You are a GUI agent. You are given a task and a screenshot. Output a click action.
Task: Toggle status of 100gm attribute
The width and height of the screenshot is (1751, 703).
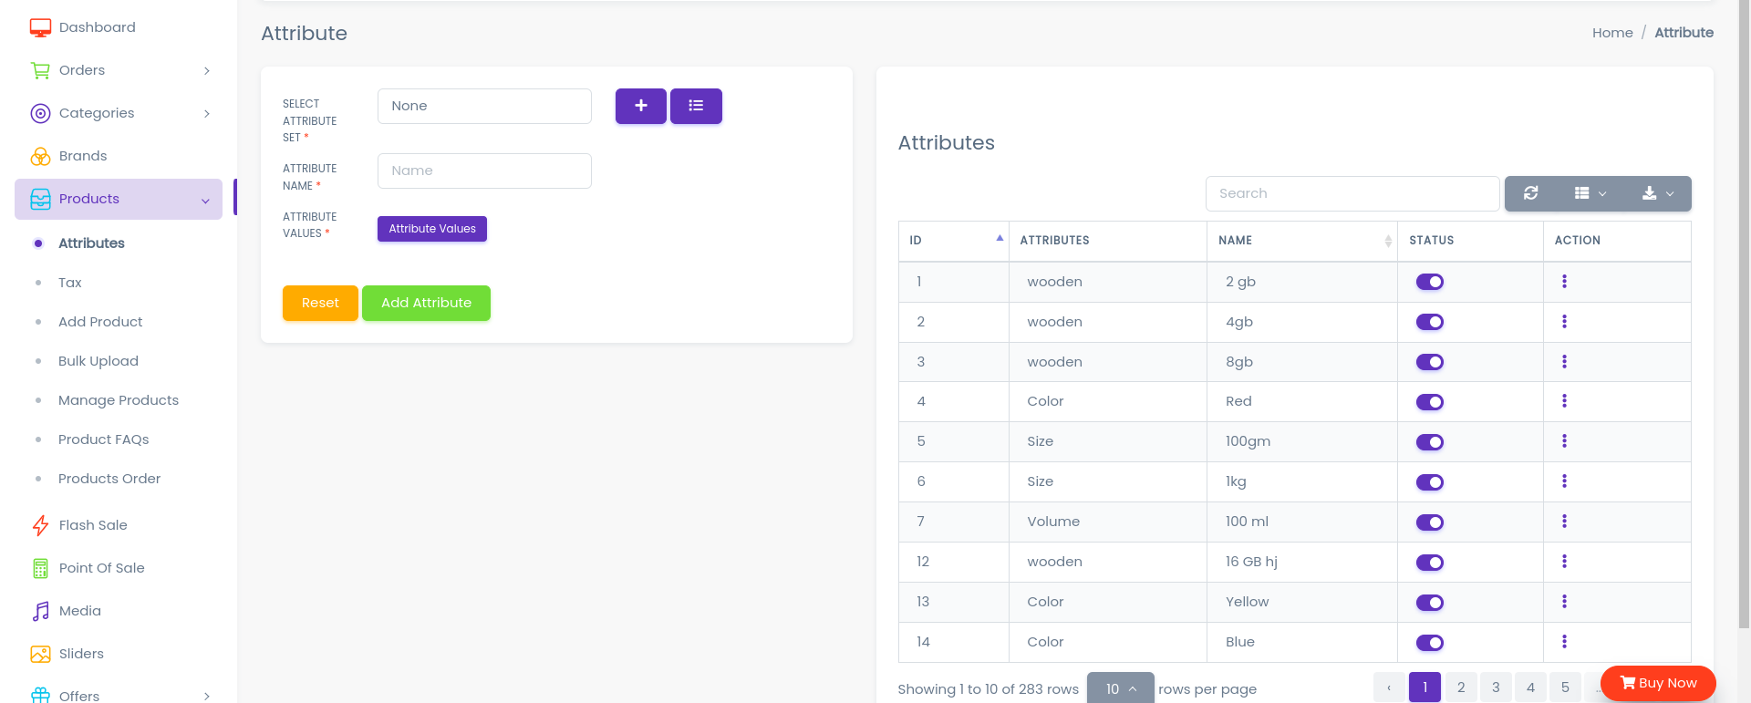pyautogui.click(x=1429, y=442)
